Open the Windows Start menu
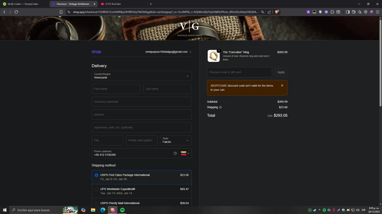 tap(5, 210)
